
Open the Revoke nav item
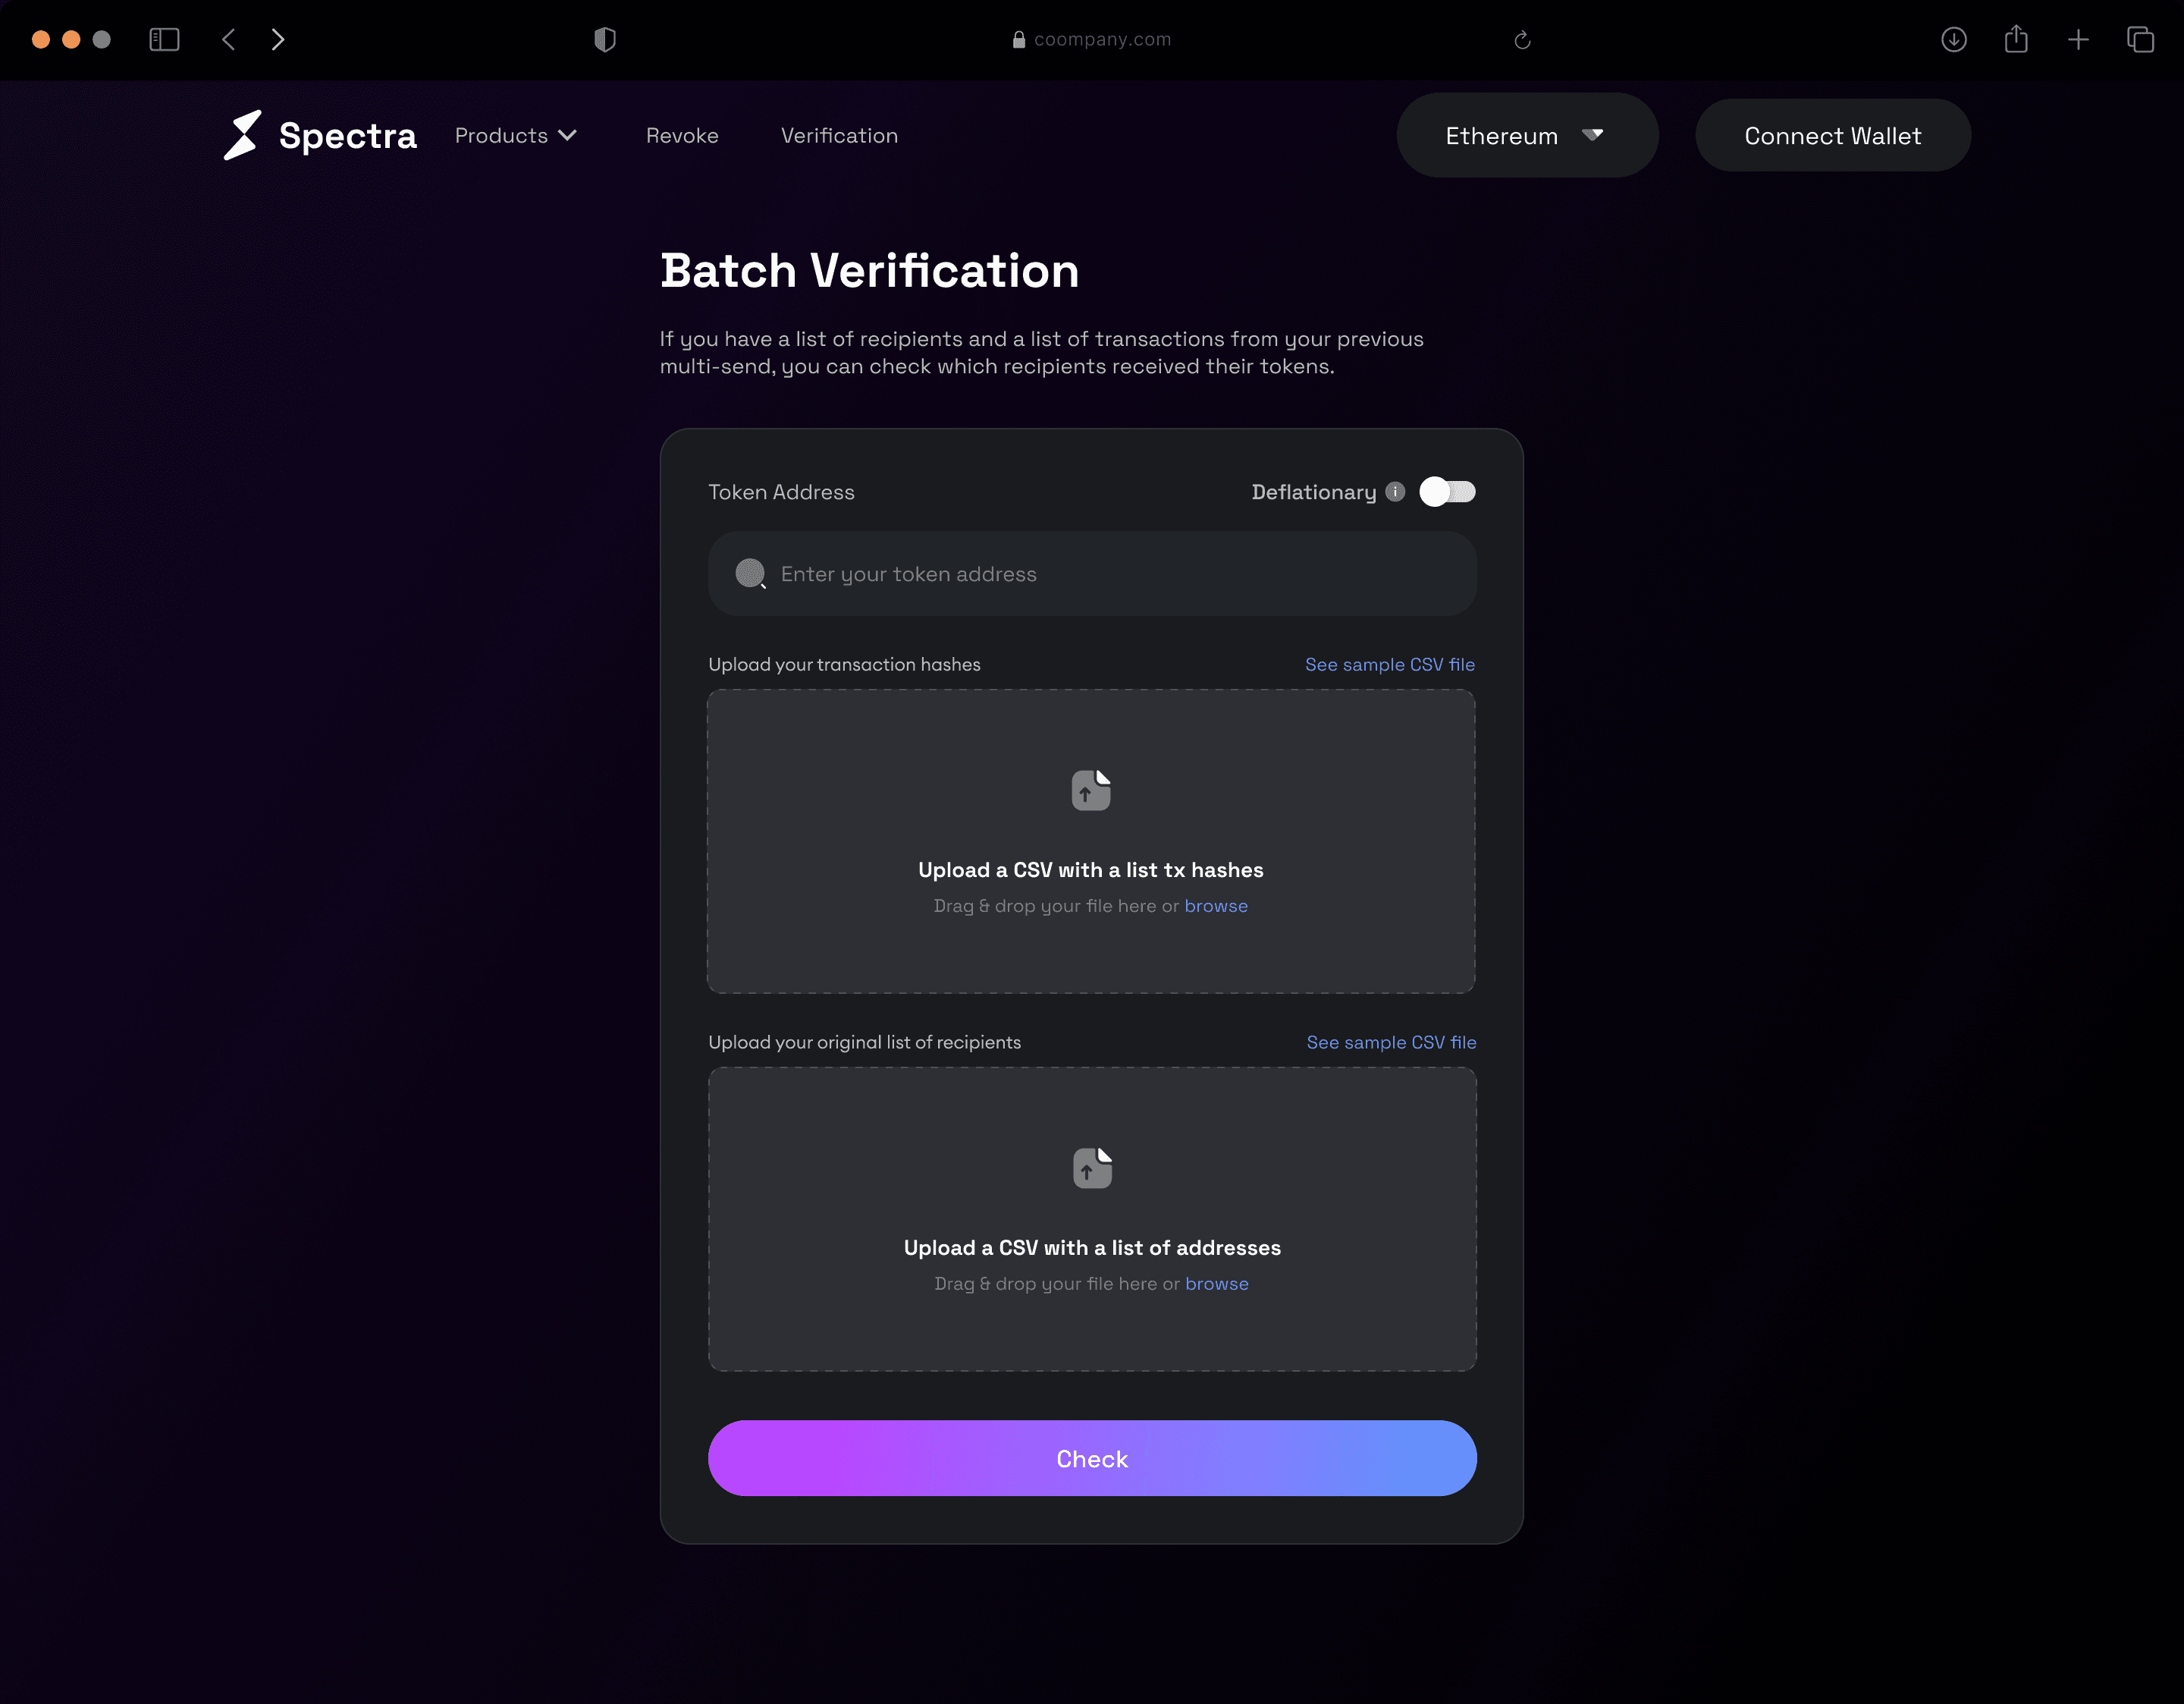coord(682,135)
